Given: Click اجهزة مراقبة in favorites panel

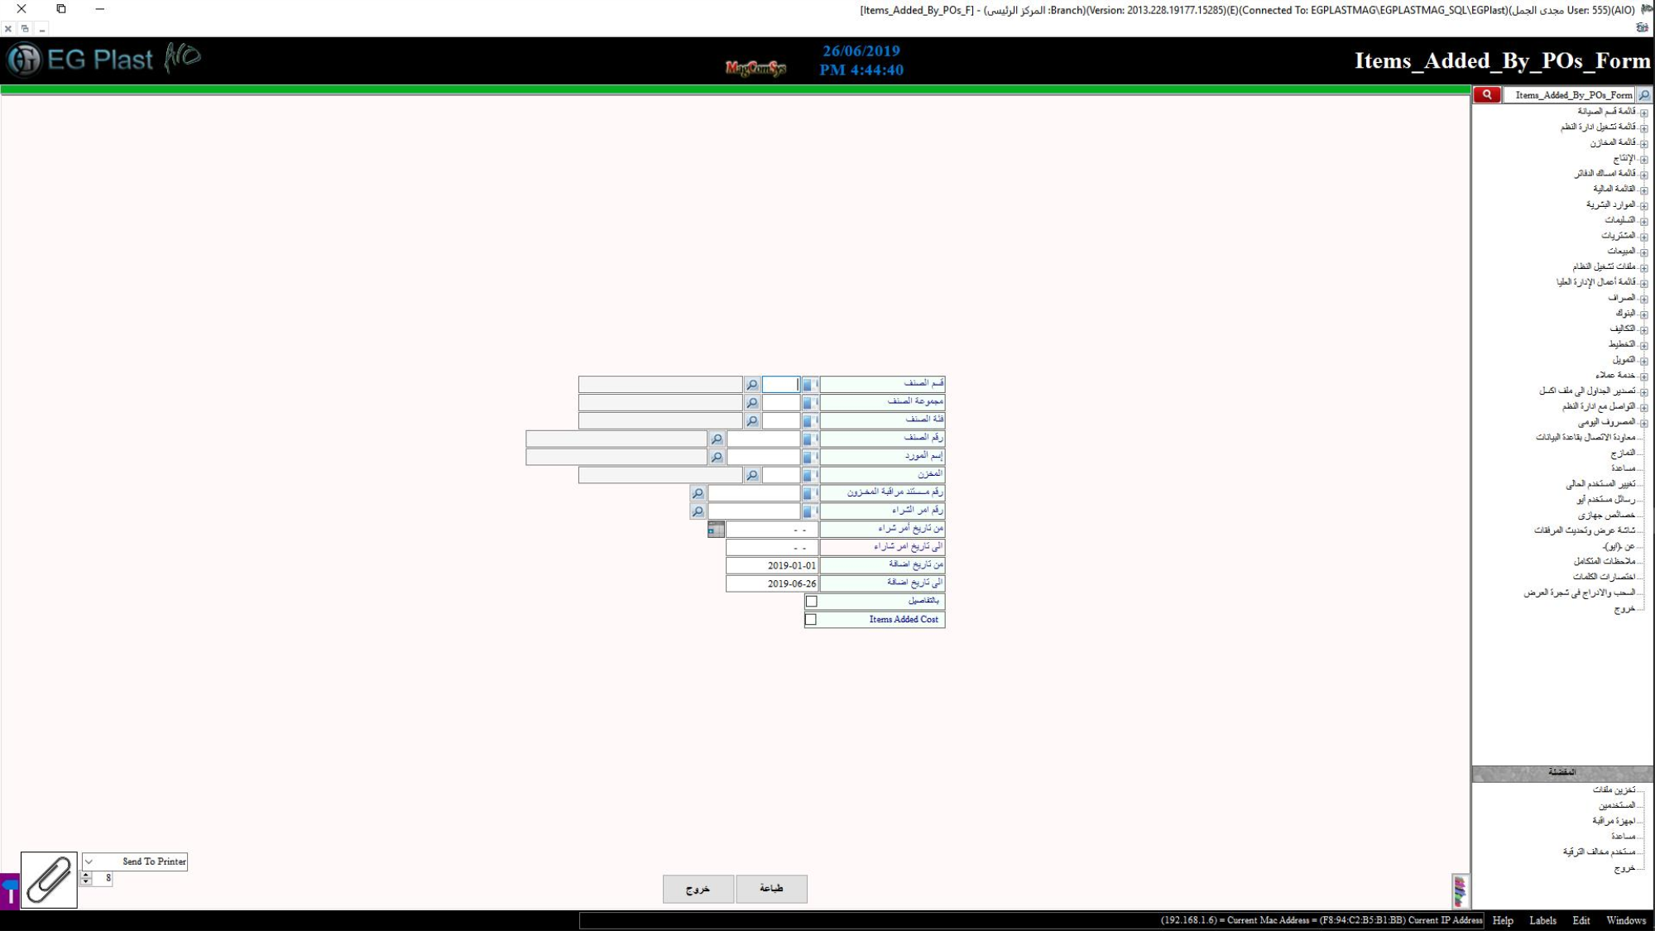Looking at the screenshot, I should (x=1614, y=821).
